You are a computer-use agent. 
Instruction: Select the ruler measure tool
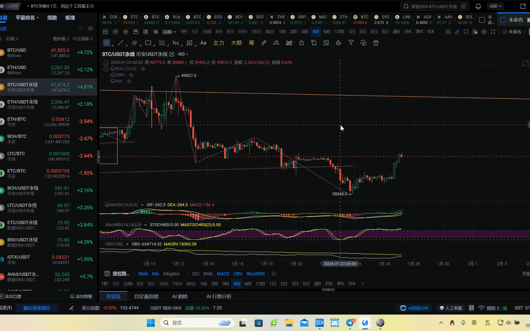[264, 43]
